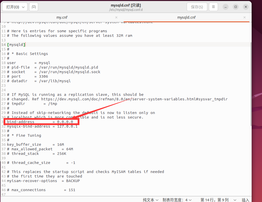Open the 纯文本 syntax highlighting dropdown

(150, 200)
